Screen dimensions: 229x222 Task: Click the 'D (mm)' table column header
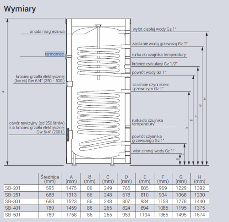(126, 179)
